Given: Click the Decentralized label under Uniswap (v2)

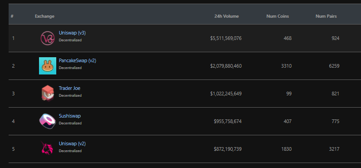Looking at the screenshot, I should pos(70,151).
